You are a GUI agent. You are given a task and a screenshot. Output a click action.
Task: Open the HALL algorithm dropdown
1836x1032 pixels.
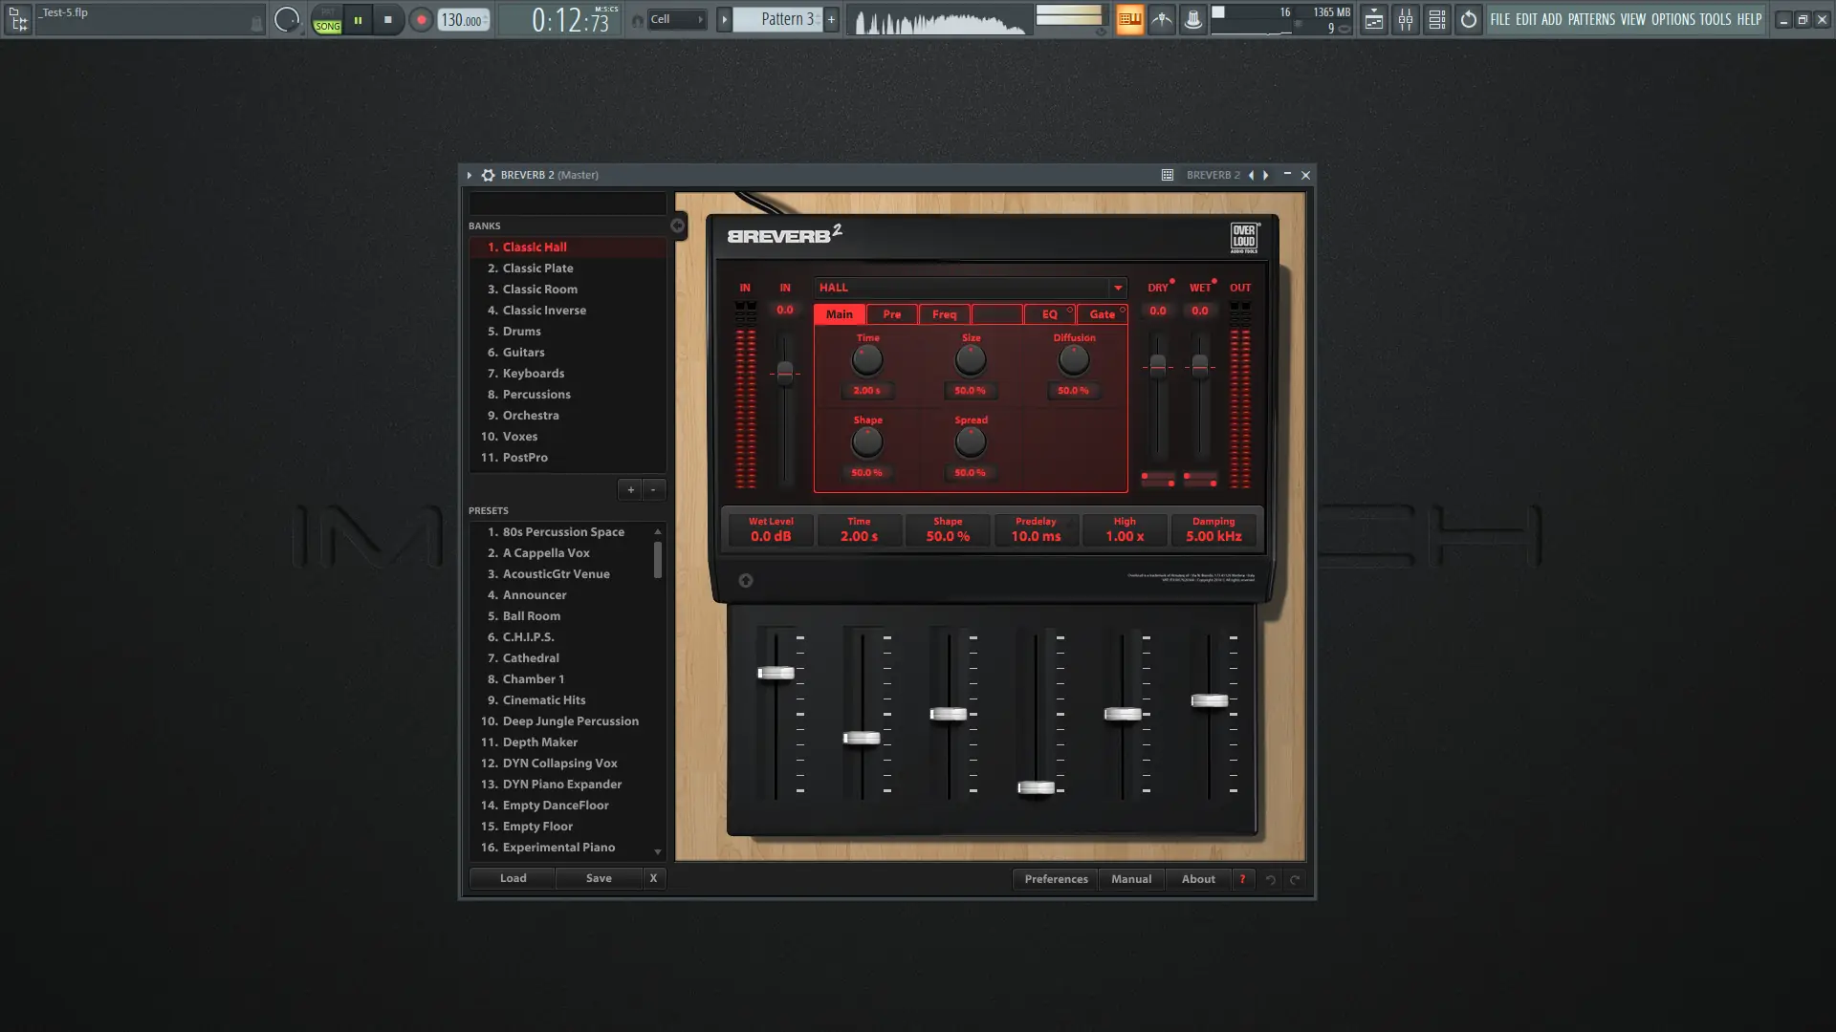[x=1117, y=288]
